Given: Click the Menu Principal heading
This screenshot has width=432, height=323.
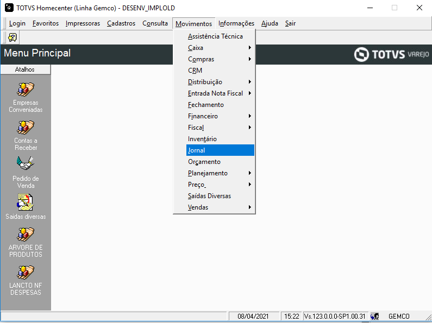Looking at the screenshot, I should click(x=37, y=53).
